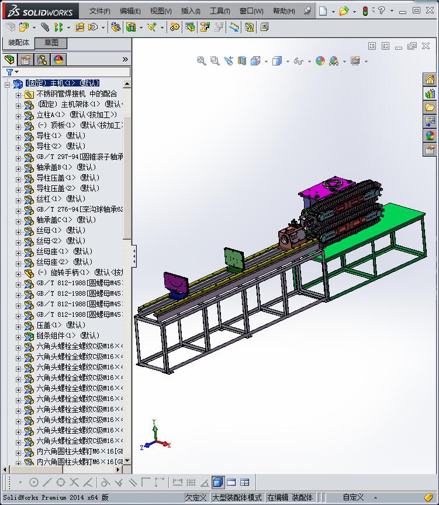The image size is (439, 505).
Task: Switch to the 装配体 tab
Action: point(18,43)
